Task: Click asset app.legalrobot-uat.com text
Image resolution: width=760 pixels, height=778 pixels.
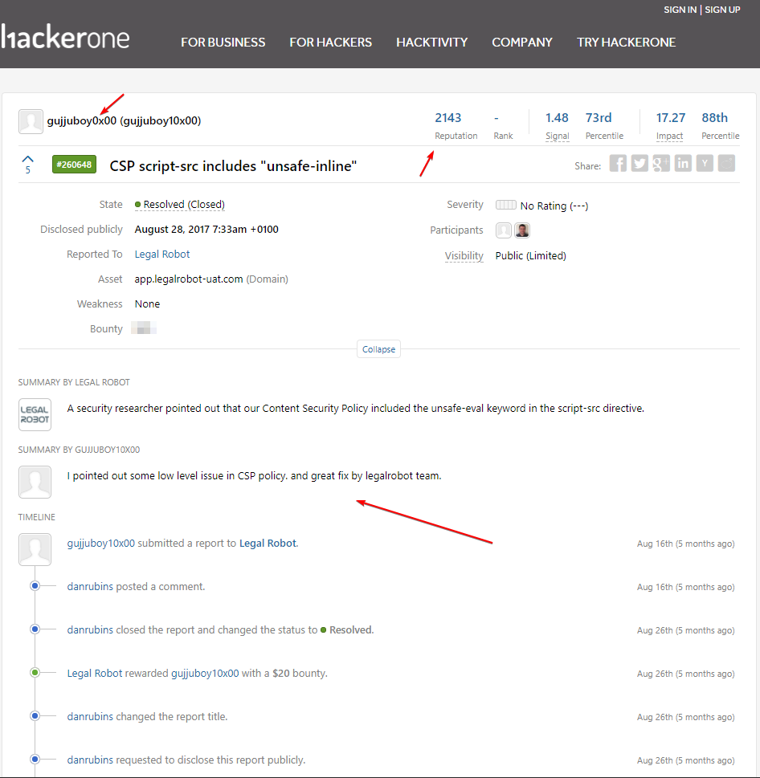Action: point(189,279)
